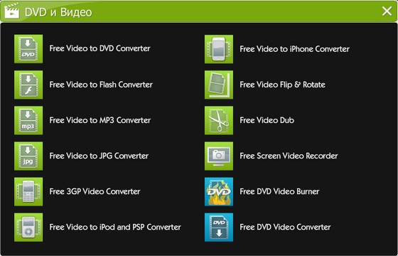Viewport: 398px width, 256px height.
Task: Select the scissors Video Dub icon
Action: (x=219, y=120)
